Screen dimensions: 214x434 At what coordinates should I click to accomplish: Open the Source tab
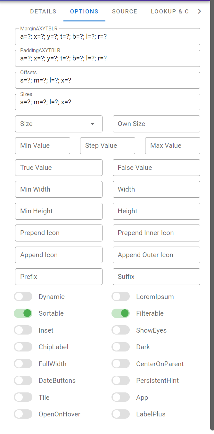[125, 12]
